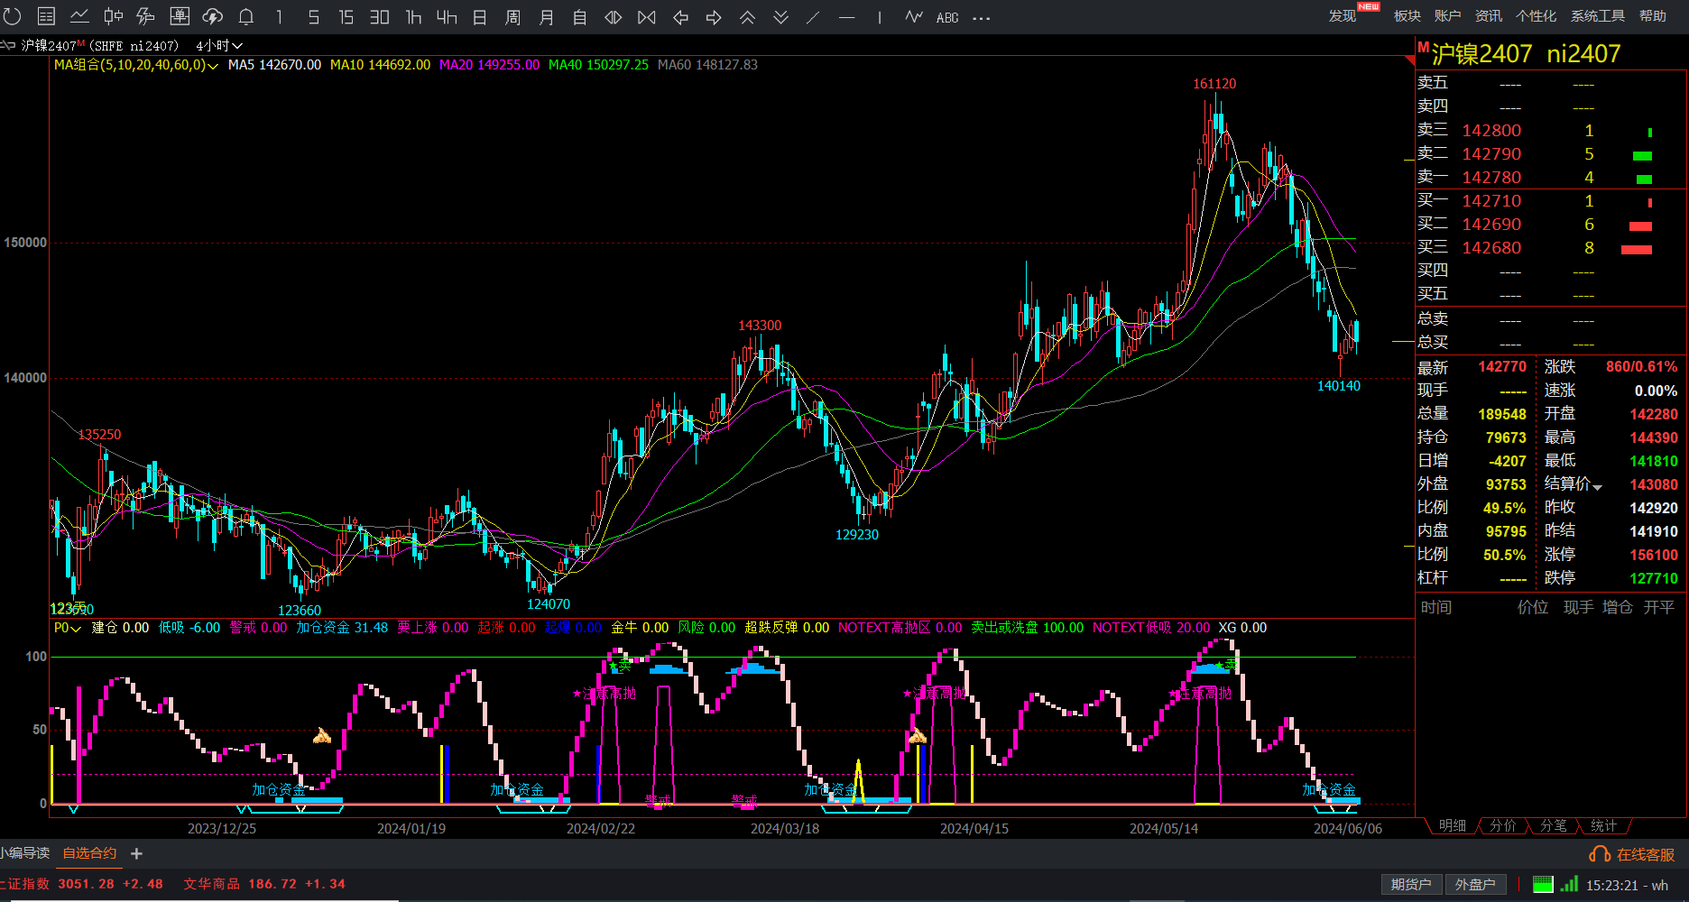
Task: Click the refresh icon in the toolbar
Action: click(12, 16)
